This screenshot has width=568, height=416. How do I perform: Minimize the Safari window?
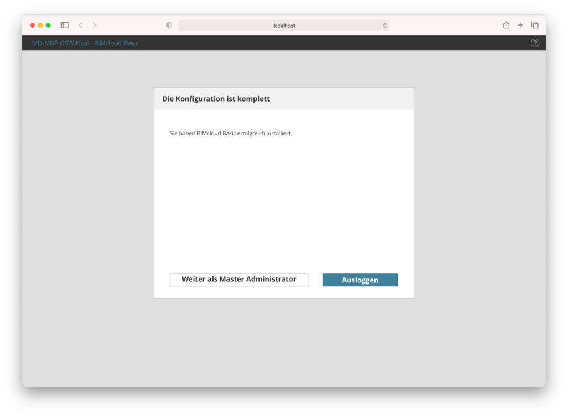[x=40, y=25]
